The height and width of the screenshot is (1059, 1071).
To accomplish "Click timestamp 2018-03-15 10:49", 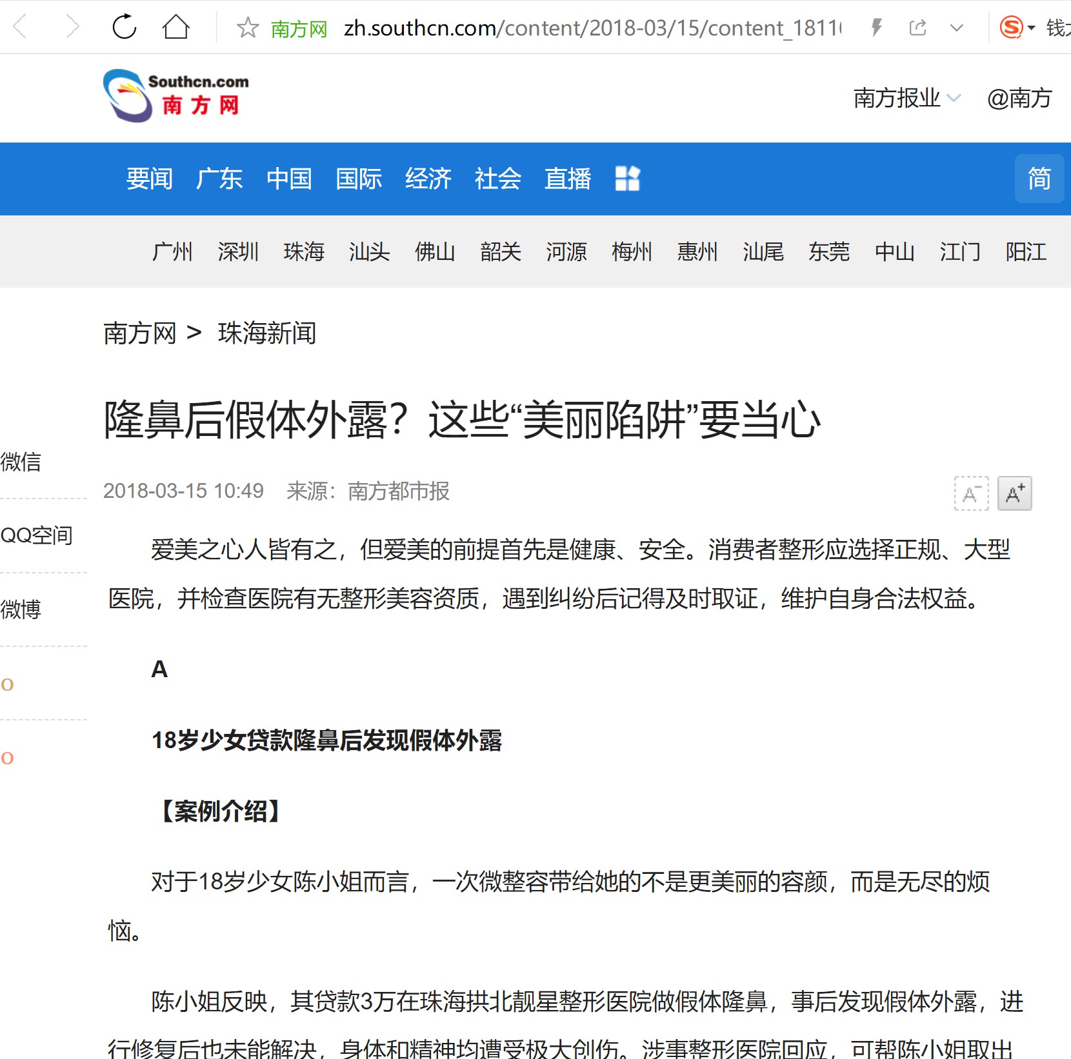I will click(184, 491).
